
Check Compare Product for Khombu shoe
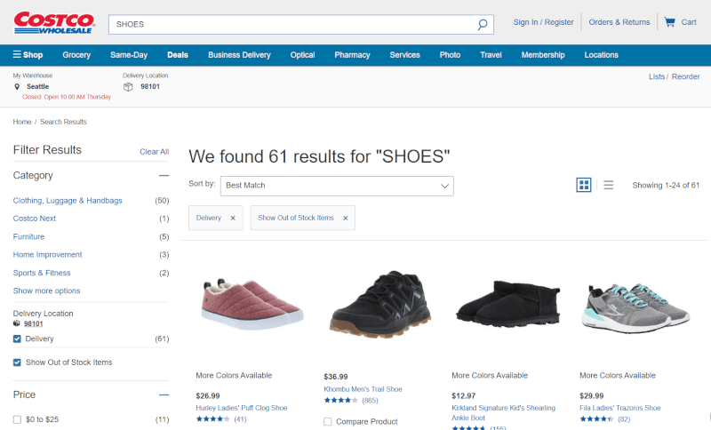click(327, 422)
